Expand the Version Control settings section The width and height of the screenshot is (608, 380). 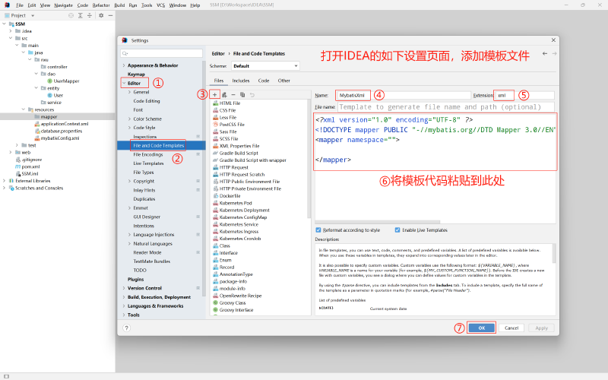(x=124, y=288)
